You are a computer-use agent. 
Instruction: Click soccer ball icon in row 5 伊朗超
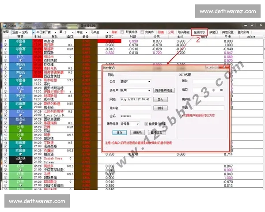(x=20, y=76)
